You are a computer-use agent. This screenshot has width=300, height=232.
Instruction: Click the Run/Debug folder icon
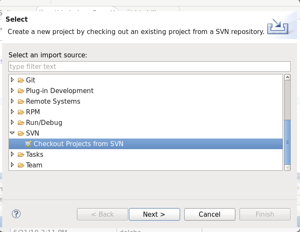21,123
